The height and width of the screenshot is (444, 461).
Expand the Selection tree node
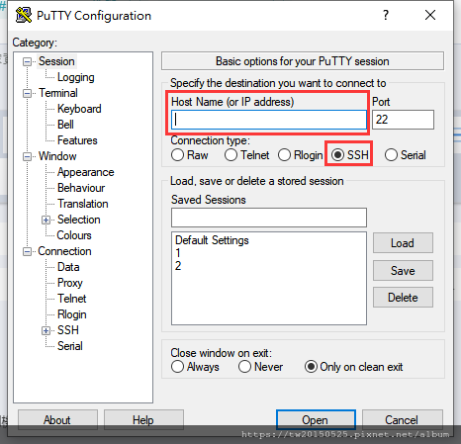pyautogui.click(x=46, y=220)
